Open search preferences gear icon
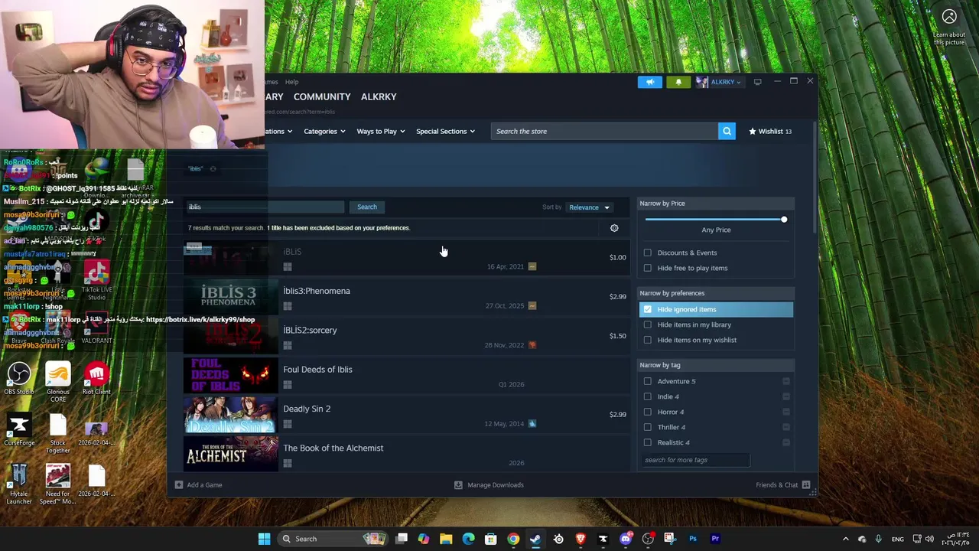 coord(614,228)
